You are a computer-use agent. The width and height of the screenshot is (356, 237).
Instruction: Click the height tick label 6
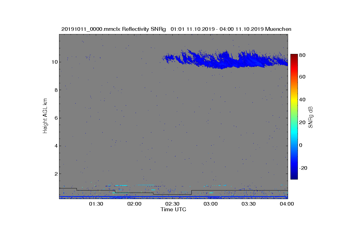click(56, 118)
